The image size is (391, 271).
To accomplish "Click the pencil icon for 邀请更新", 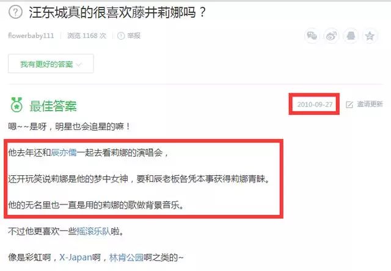I will click(349, 104).
